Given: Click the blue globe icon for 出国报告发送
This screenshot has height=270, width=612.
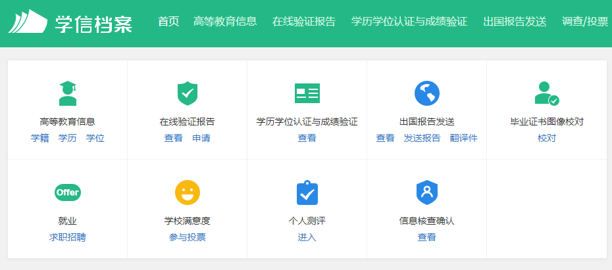Looking at the screenshot, I should tap(427, 93).
